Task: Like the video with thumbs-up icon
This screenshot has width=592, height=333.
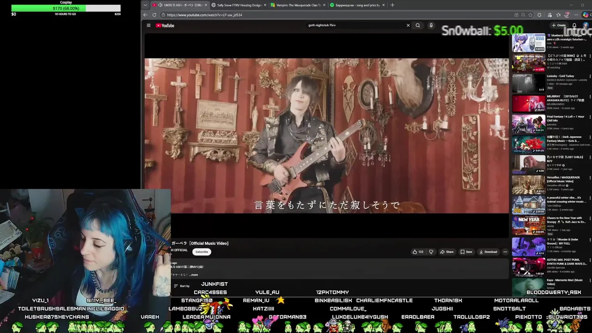Action: (418, 252)
